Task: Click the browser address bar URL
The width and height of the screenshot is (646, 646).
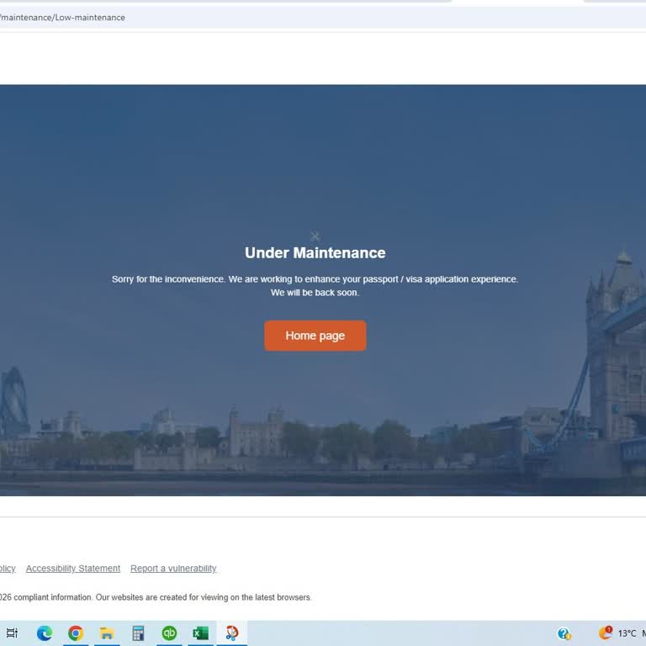Action: click(62, 18)
